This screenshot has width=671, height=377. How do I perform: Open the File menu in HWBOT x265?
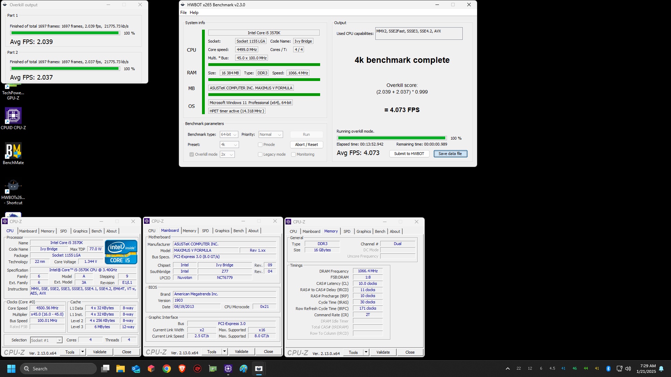pyautogui.click(x=183, y=13)
